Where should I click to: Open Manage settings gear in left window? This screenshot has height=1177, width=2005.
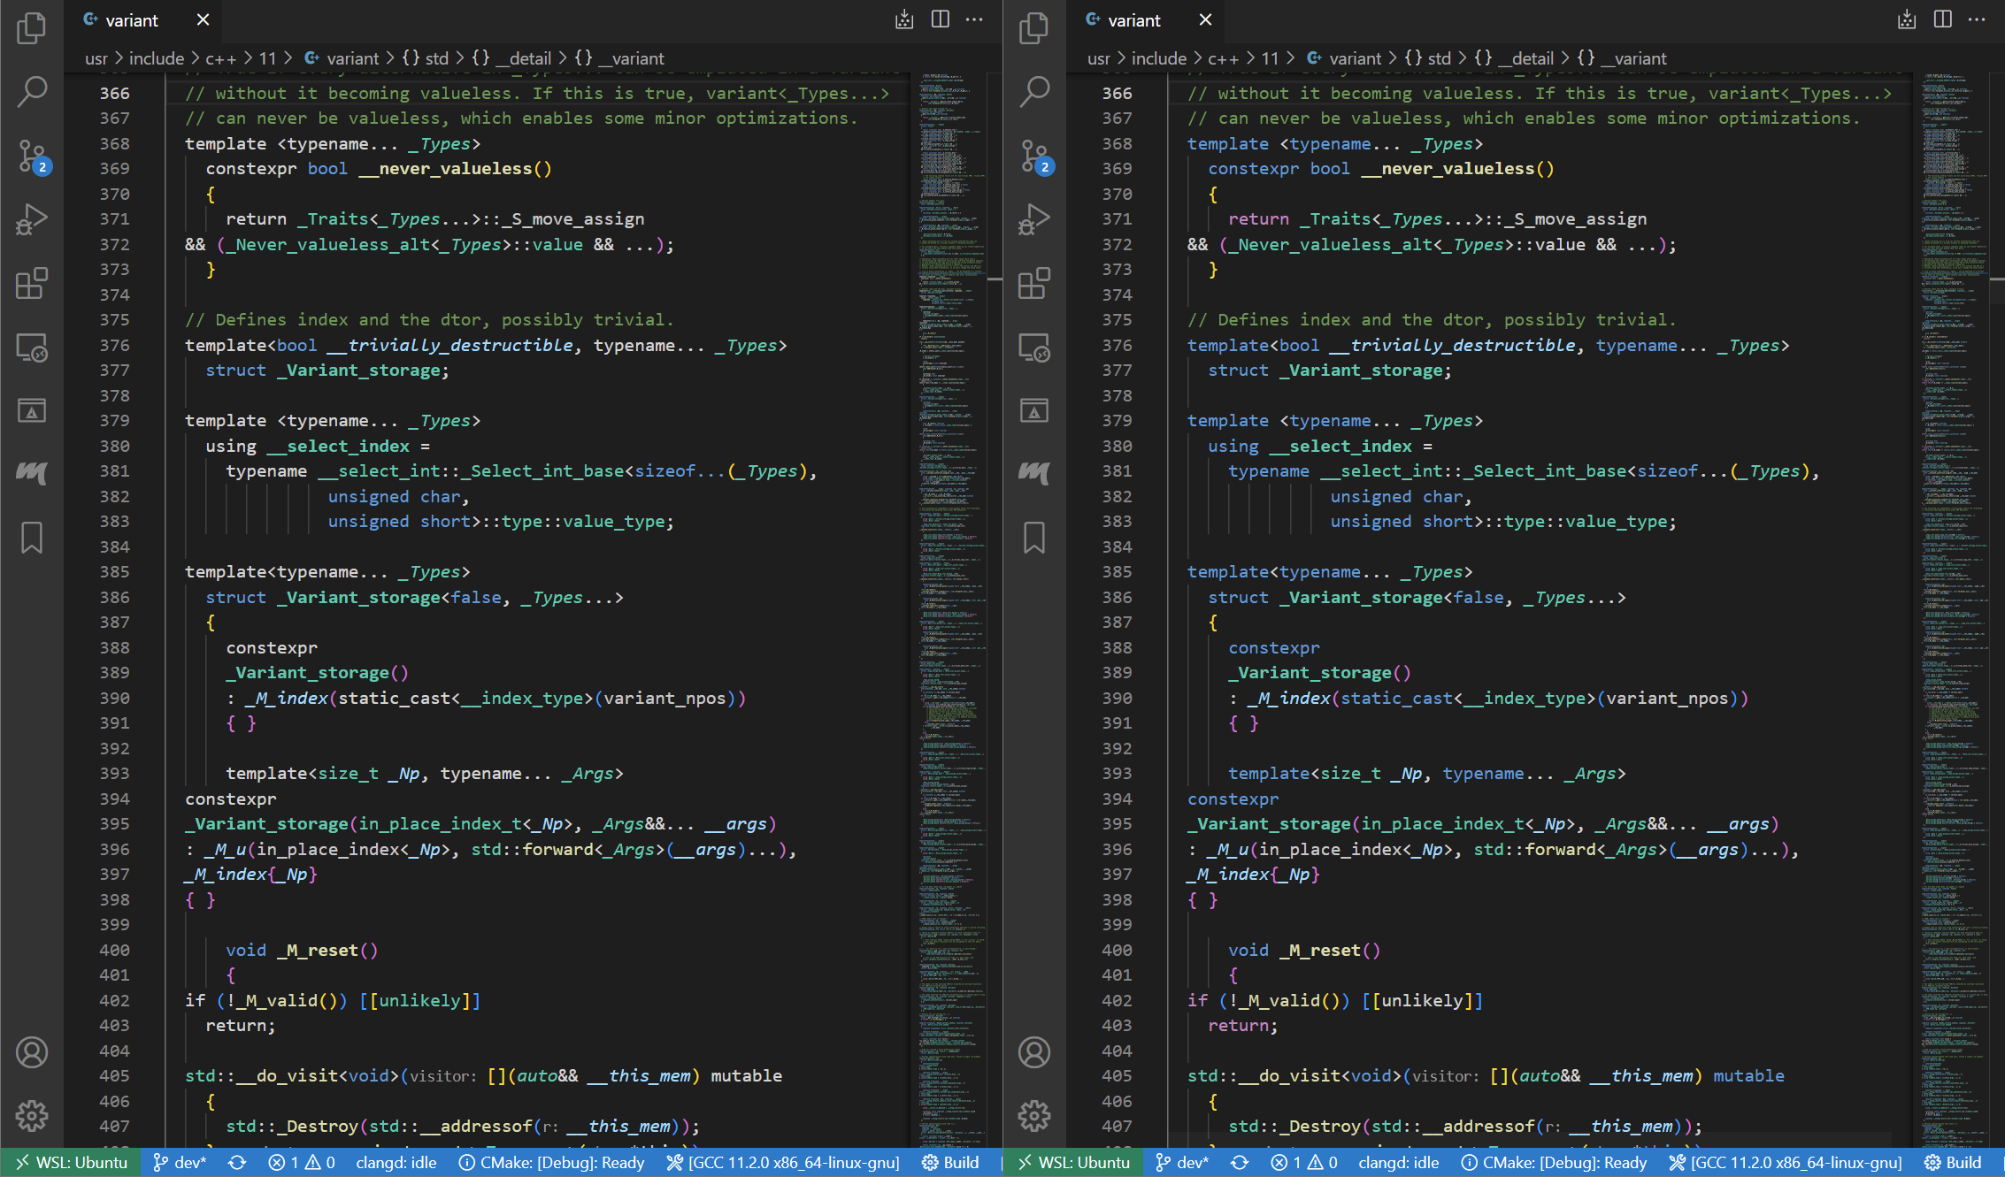(x=32, y=1115)
